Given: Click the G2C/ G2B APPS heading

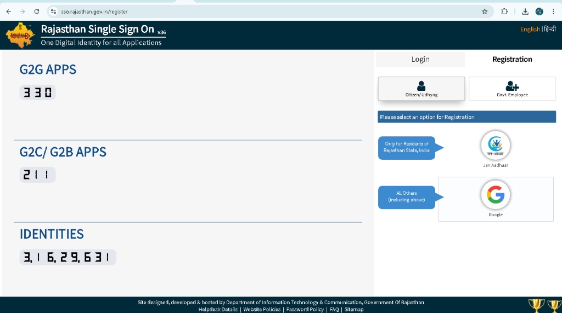Looking at the screenshot, I should pos(63,152).
